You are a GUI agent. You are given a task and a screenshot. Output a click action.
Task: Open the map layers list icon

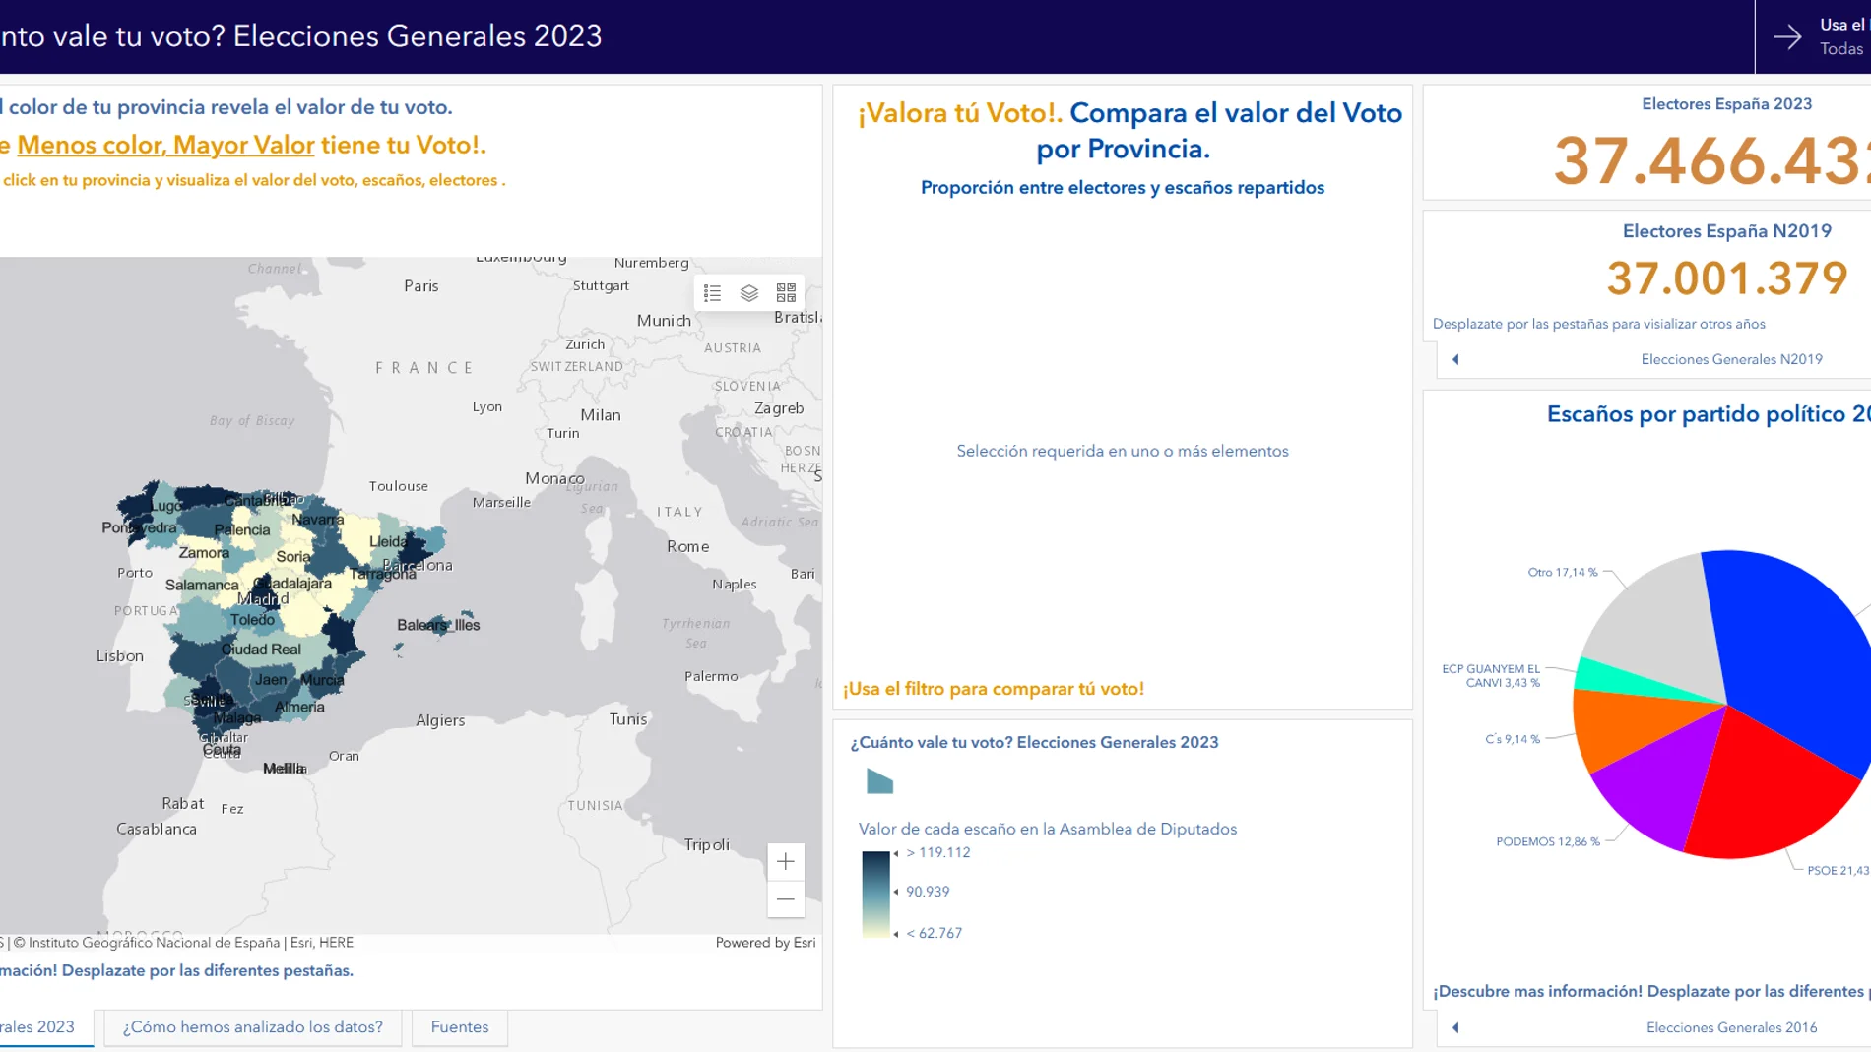pos(749,293)
